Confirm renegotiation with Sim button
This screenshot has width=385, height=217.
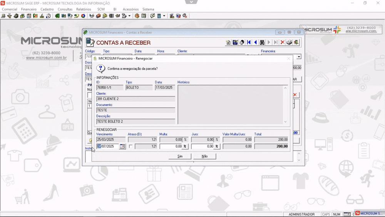coord(180,156)
